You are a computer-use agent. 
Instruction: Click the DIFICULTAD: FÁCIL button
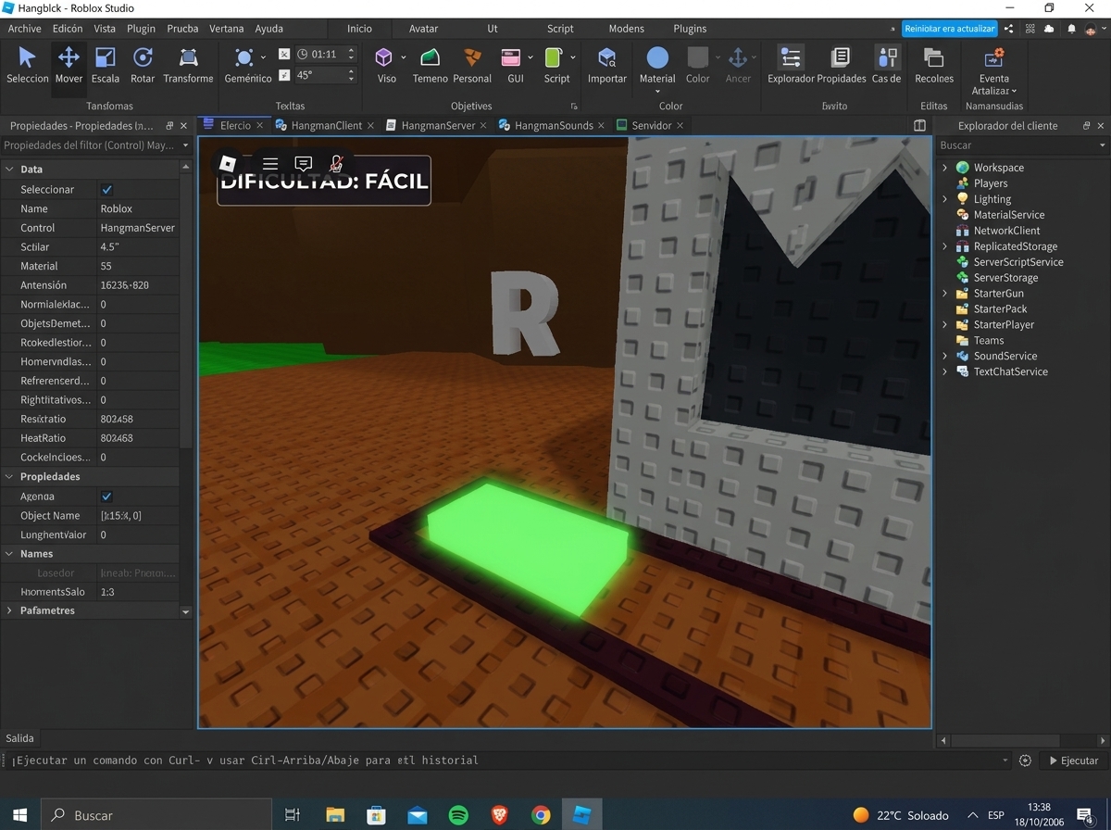coord(324,181)
